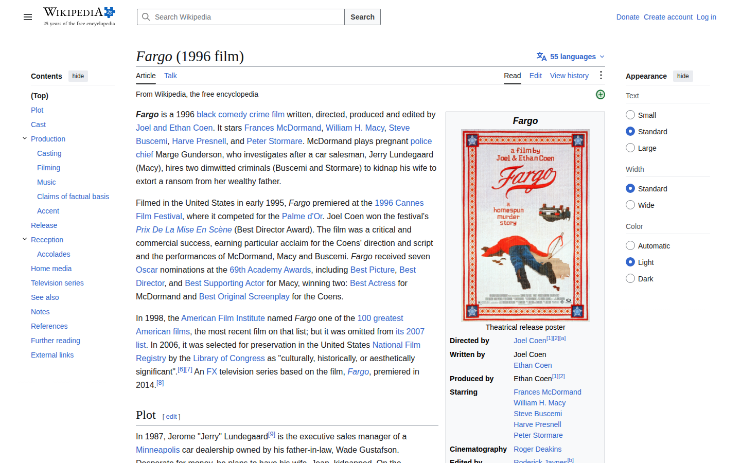Open the Minneapolis link in Plot
The image size is (741, 463).
coord(157,450)
